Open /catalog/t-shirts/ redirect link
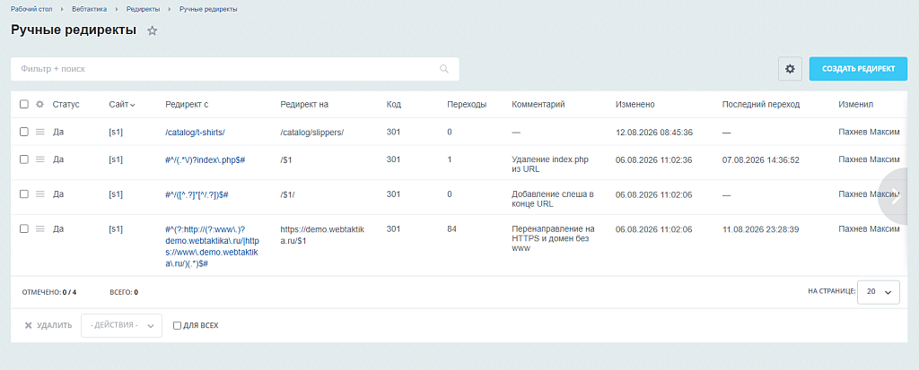Viewport: 919px width, 370px height. point(195,133)
